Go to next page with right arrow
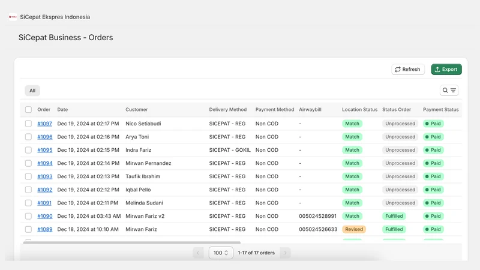The height and width of the screenshot is (270, 480). point(285,253)
